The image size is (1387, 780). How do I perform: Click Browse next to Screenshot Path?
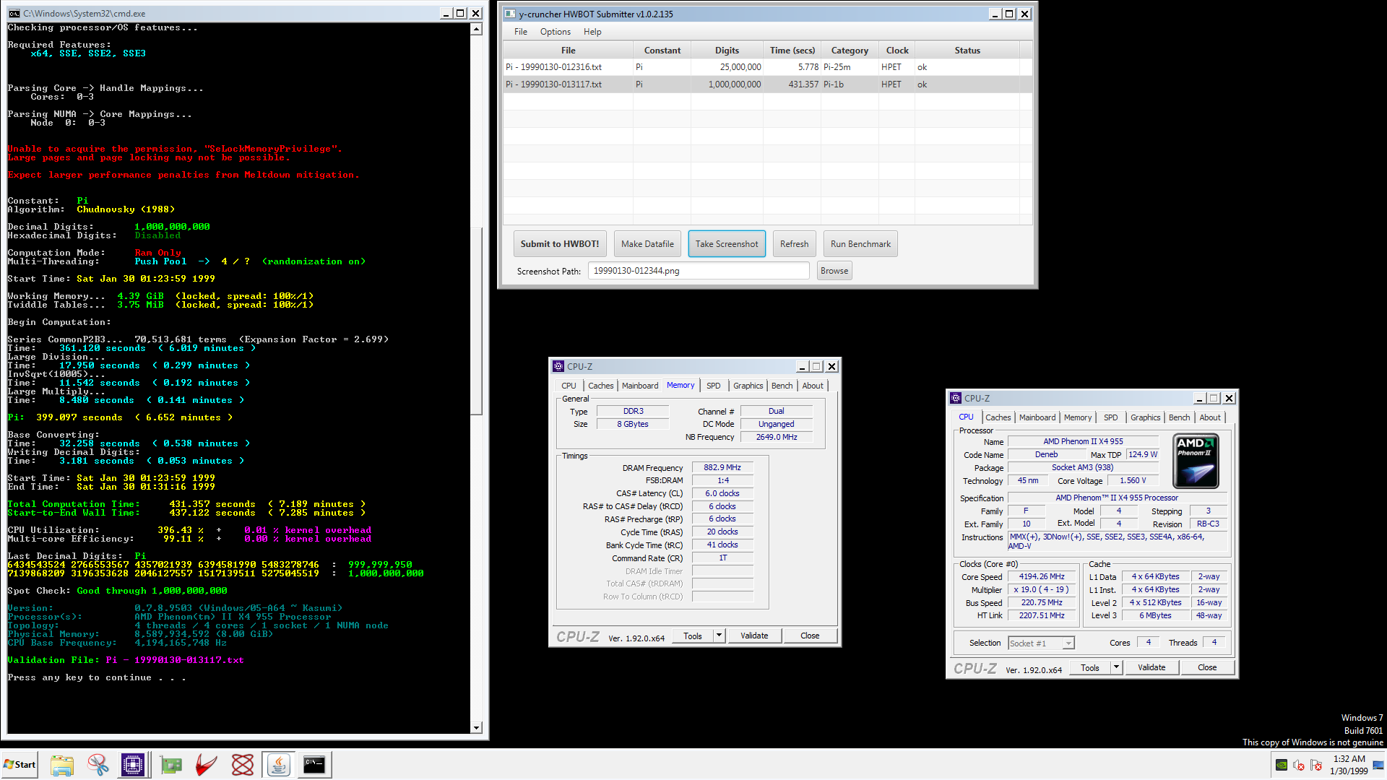(x=834, y=271)
